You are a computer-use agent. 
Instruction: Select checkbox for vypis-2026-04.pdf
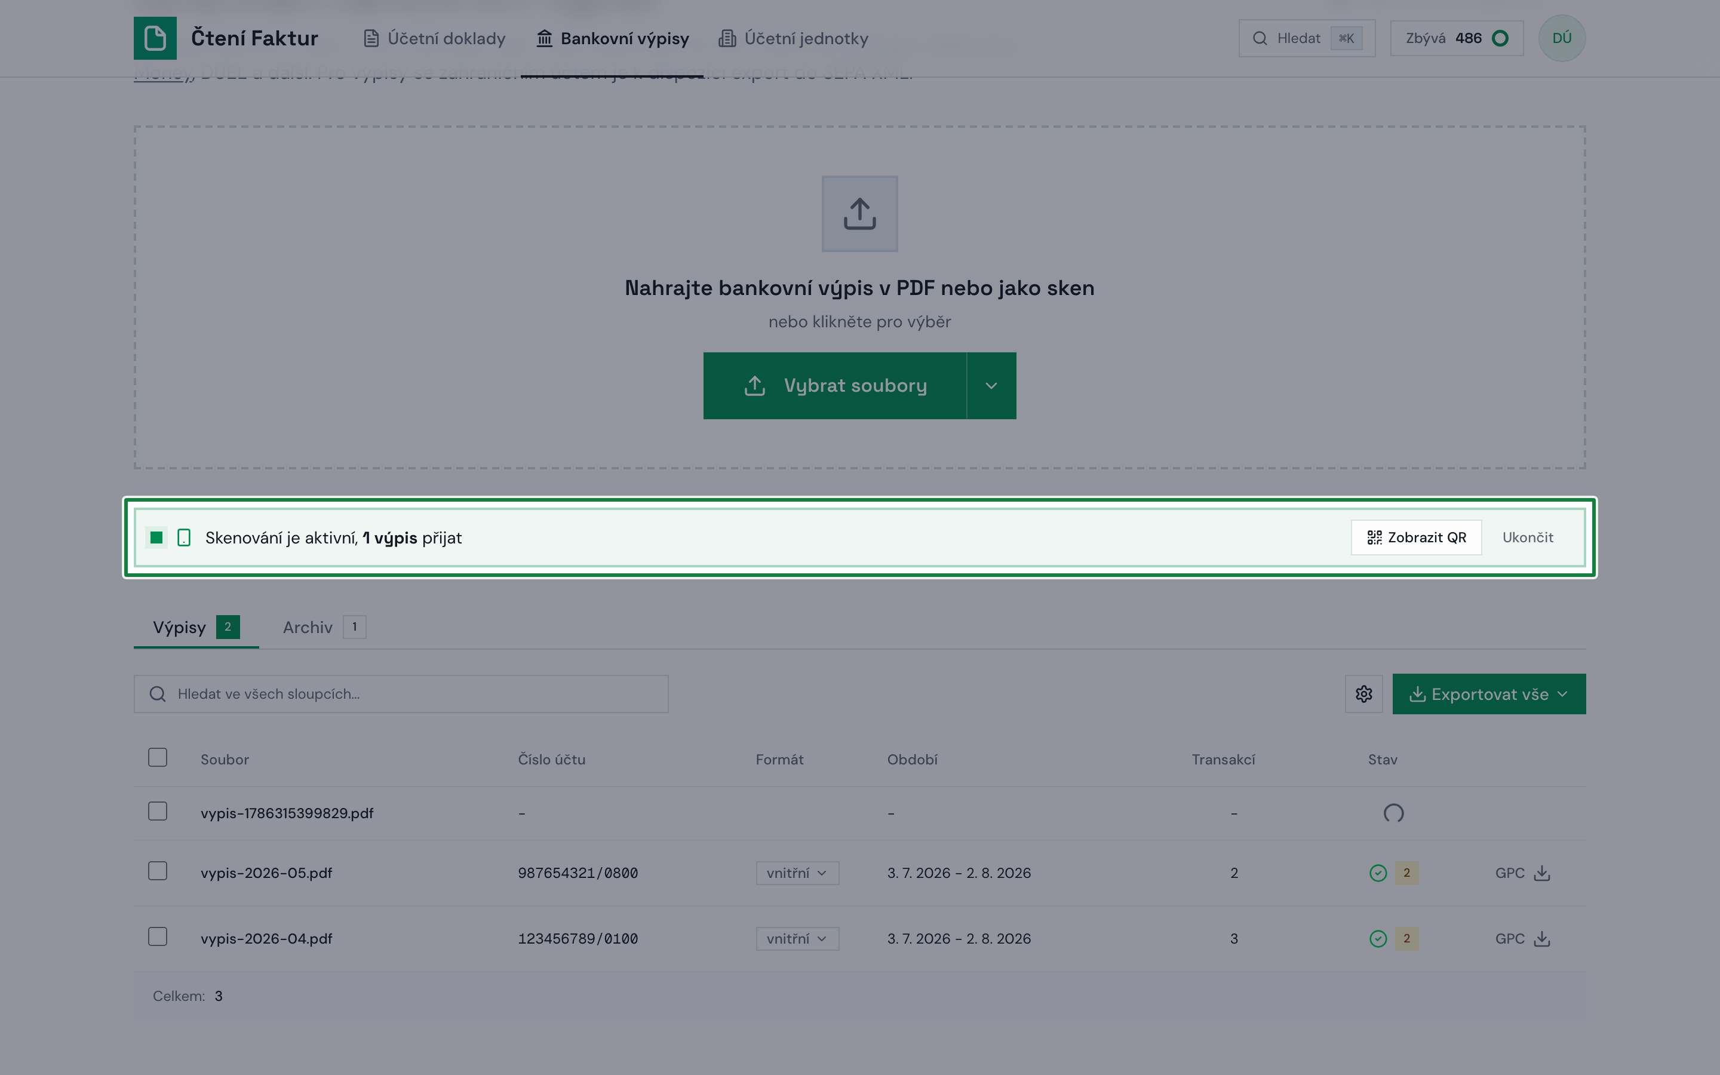point(158,937)
